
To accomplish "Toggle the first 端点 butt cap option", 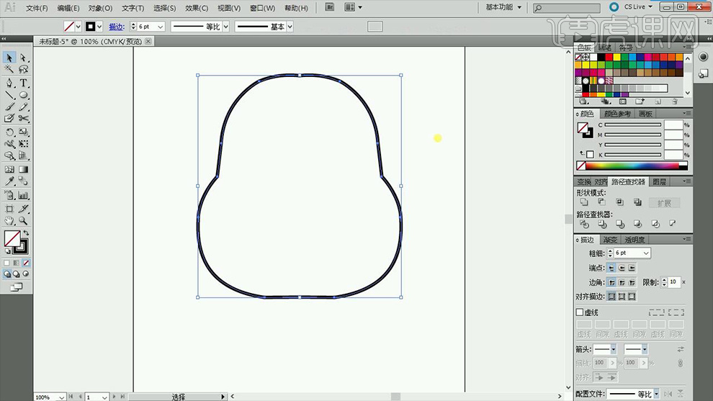I will tap(611, 268).
